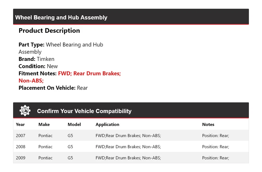The height and width of the screenshot is (172, 262).
Task: Click the Confirm Your Vehicle Compatibility title
Action: [84, 111]
